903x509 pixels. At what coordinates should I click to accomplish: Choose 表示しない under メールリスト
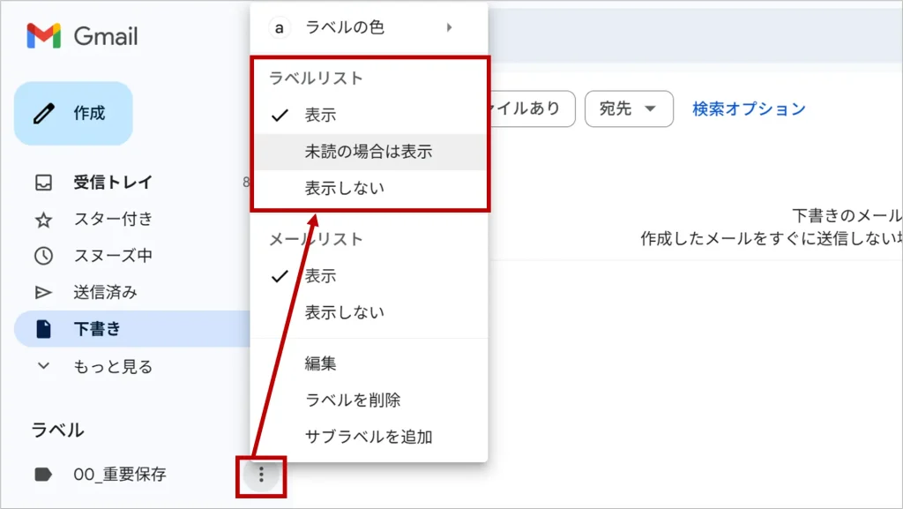(x=344, y=312)
